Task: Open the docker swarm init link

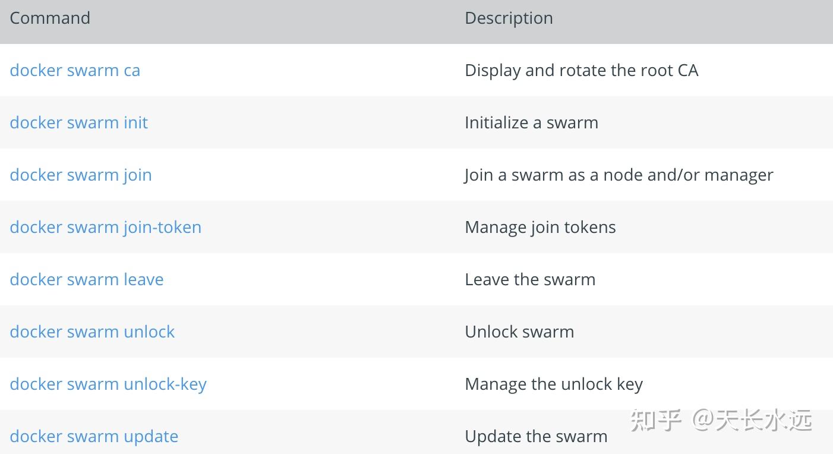Action: [x=79, y=122]
